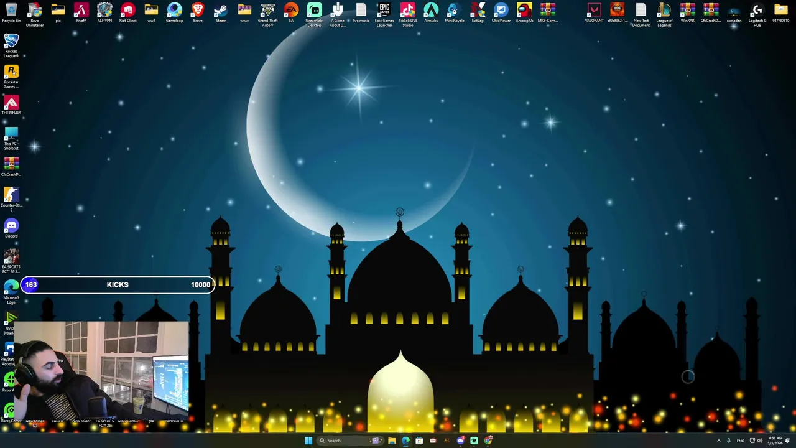
Task: Open the clock showing 4:31 AM
Action: point(775,441)
